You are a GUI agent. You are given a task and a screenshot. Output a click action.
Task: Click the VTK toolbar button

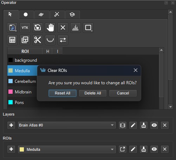(25, 28)
